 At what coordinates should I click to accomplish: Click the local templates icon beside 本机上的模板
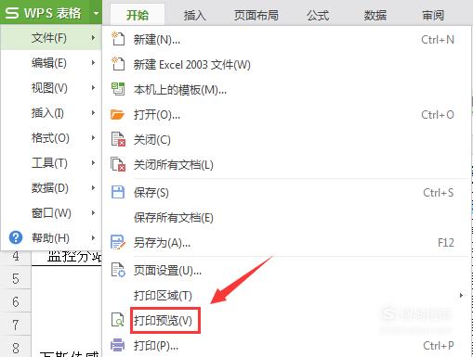[x=118, y=89]
